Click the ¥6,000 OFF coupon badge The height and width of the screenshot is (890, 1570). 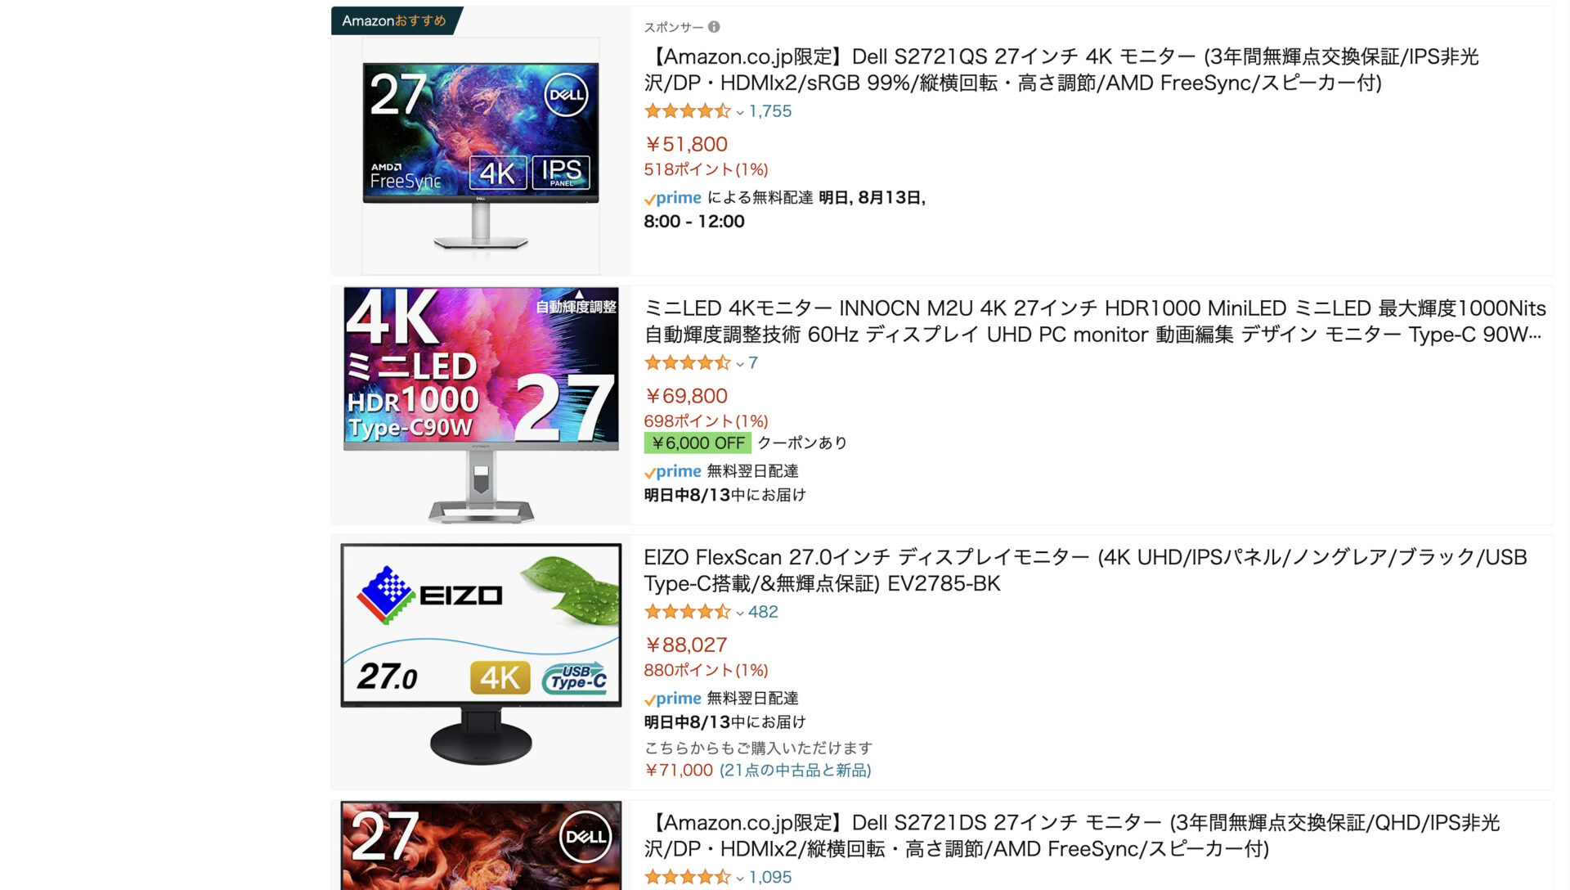(698, 443)
